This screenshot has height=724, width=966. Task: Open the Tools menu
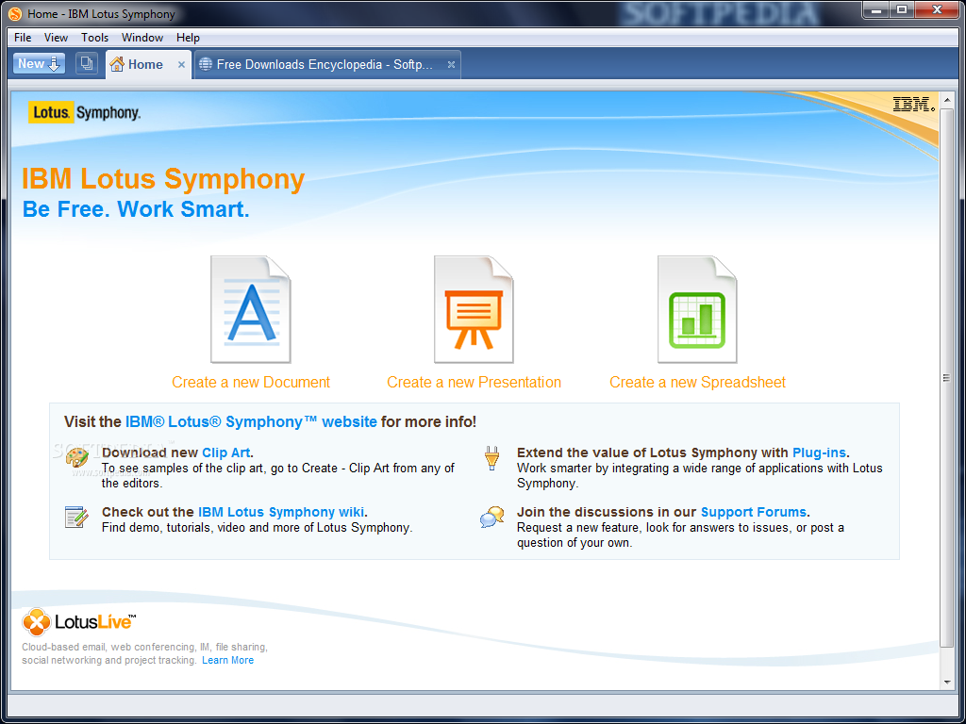[95, 38]
